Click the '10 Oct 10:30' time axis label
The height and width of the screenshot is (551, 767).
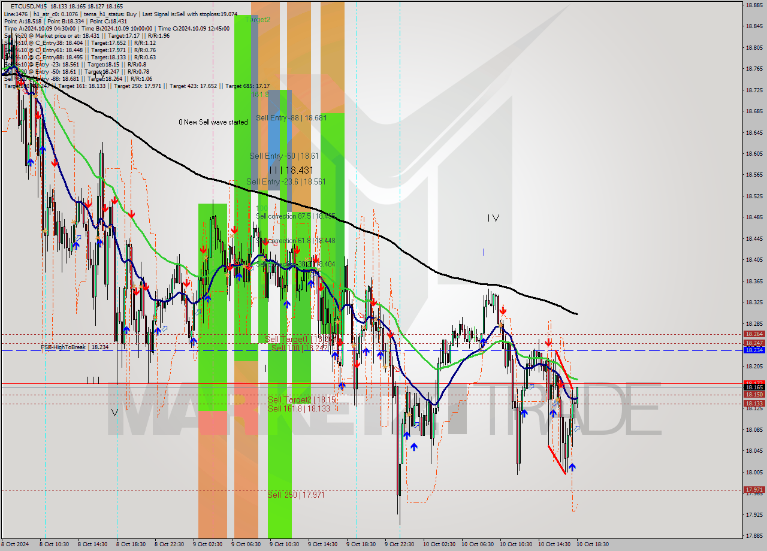516,544
